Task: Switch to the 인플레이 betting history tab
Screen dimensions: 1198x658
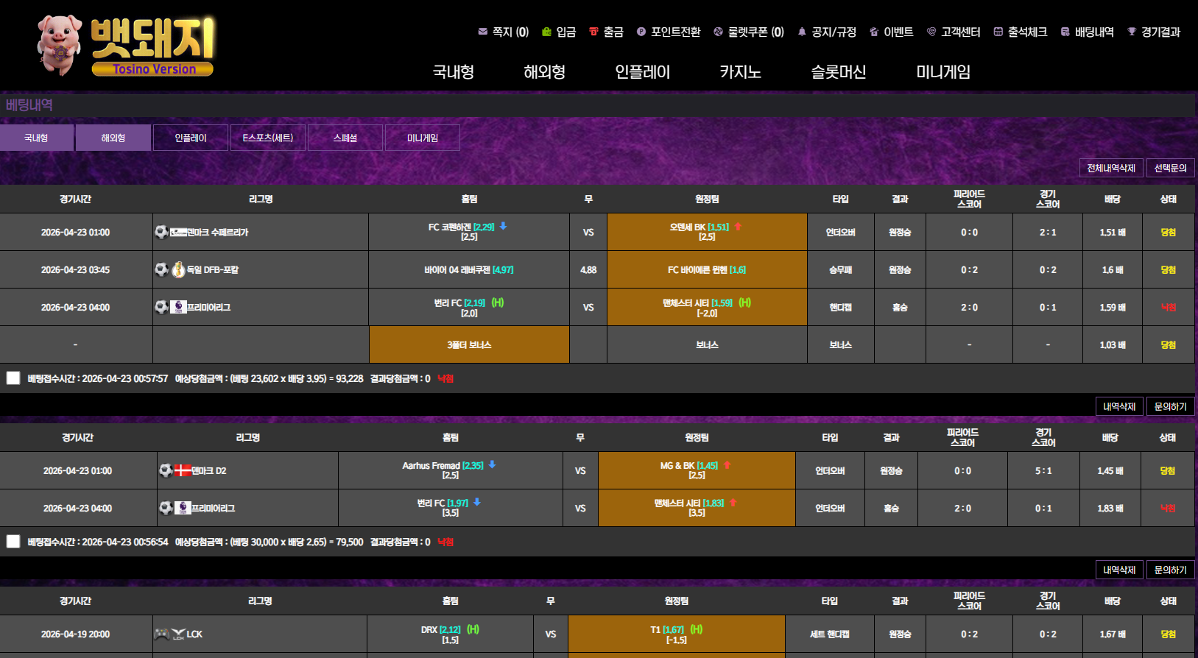Action: click(191, 138)
